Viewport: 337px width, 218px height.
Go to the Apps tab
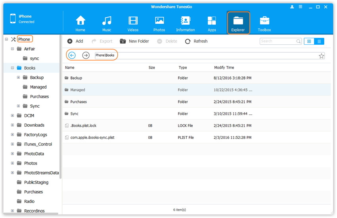pos(212,24)
